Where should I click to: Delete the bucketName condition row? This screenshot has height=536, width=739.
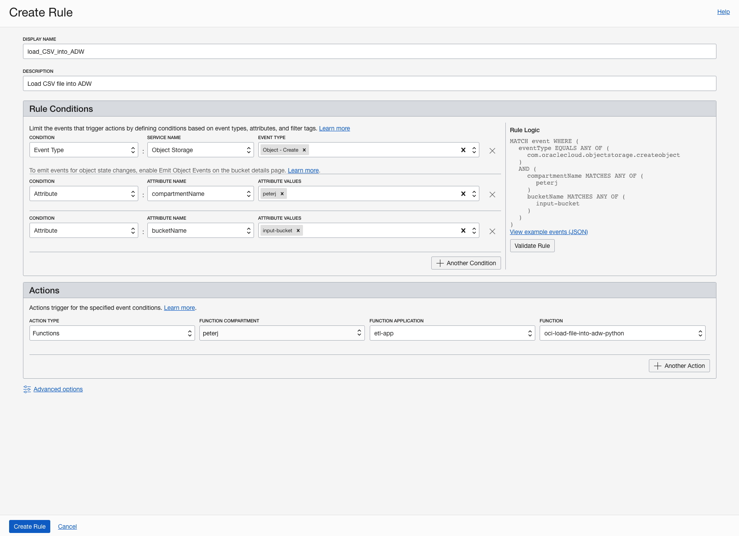click(492, 231)
